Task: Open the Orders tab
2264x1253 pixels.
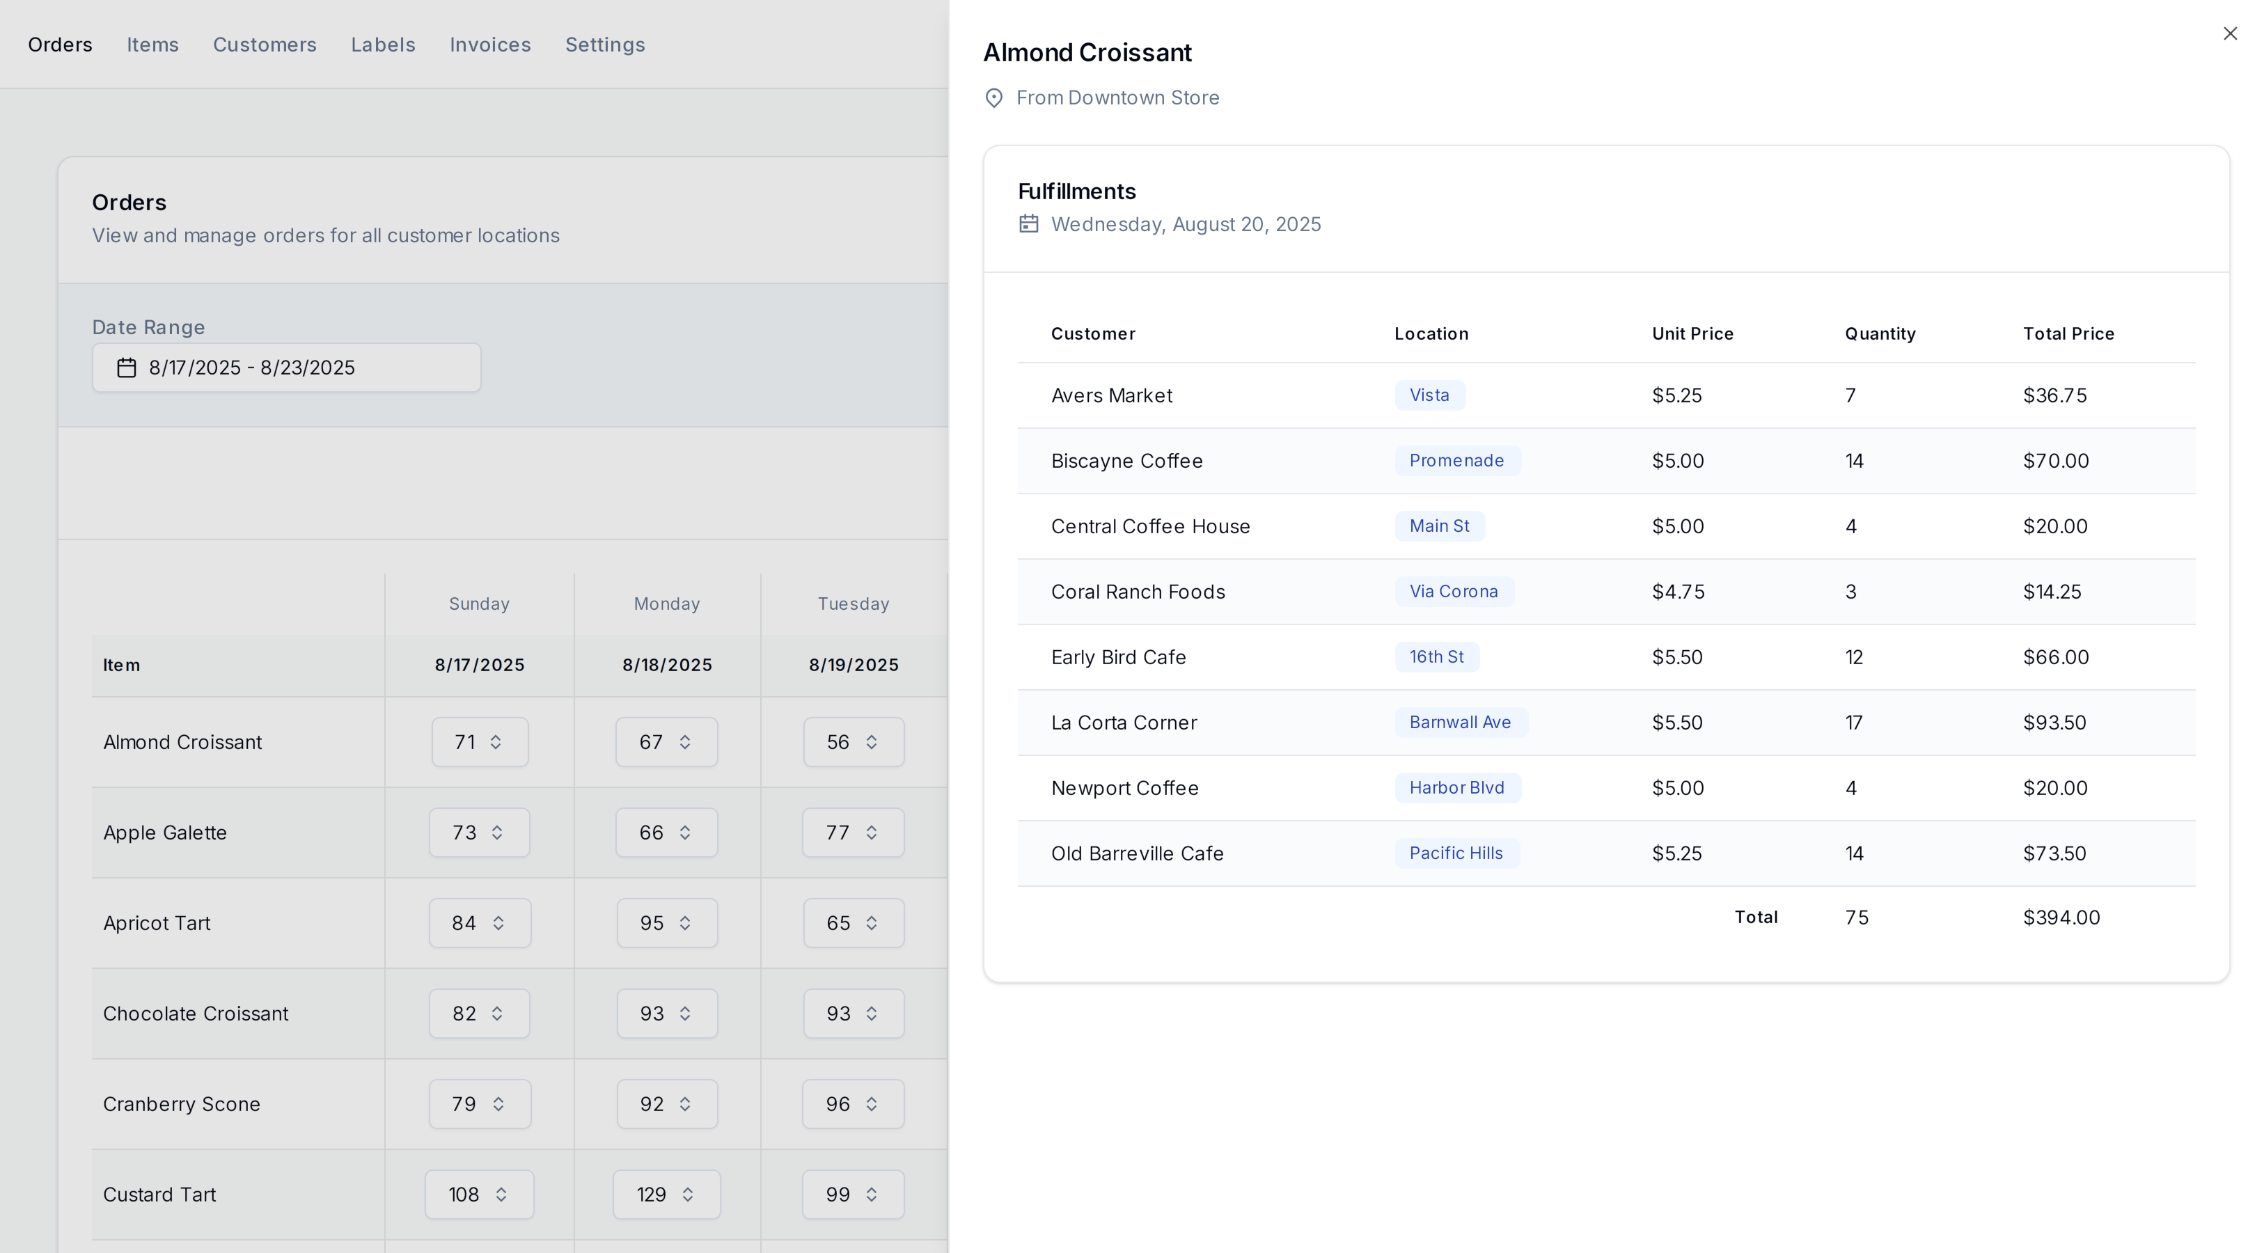Action: (x=60, y=44)
